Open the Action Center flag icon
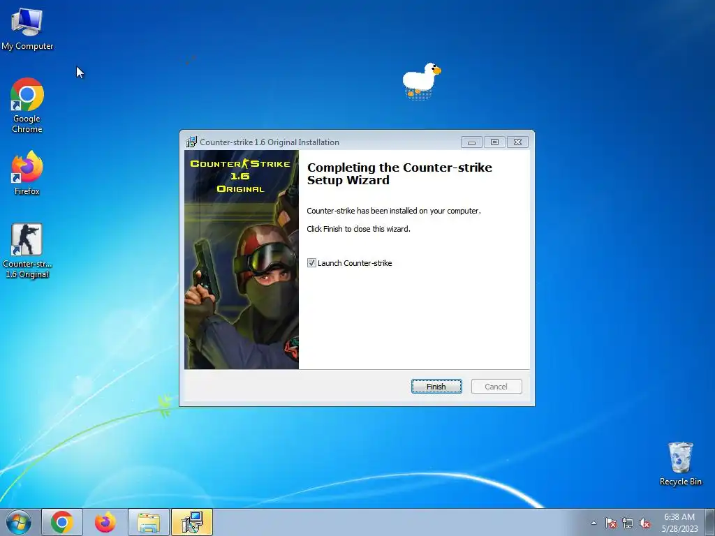This screenshot has width=715, height=536. [611, 523]
